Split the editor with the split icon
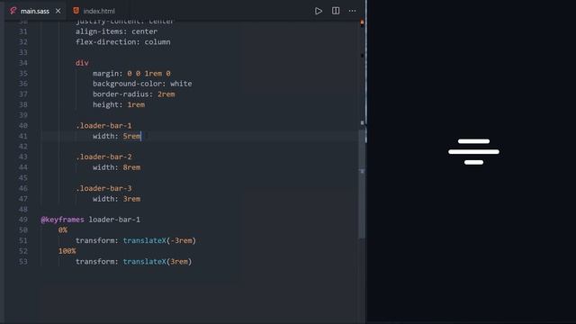 [336, 11]
